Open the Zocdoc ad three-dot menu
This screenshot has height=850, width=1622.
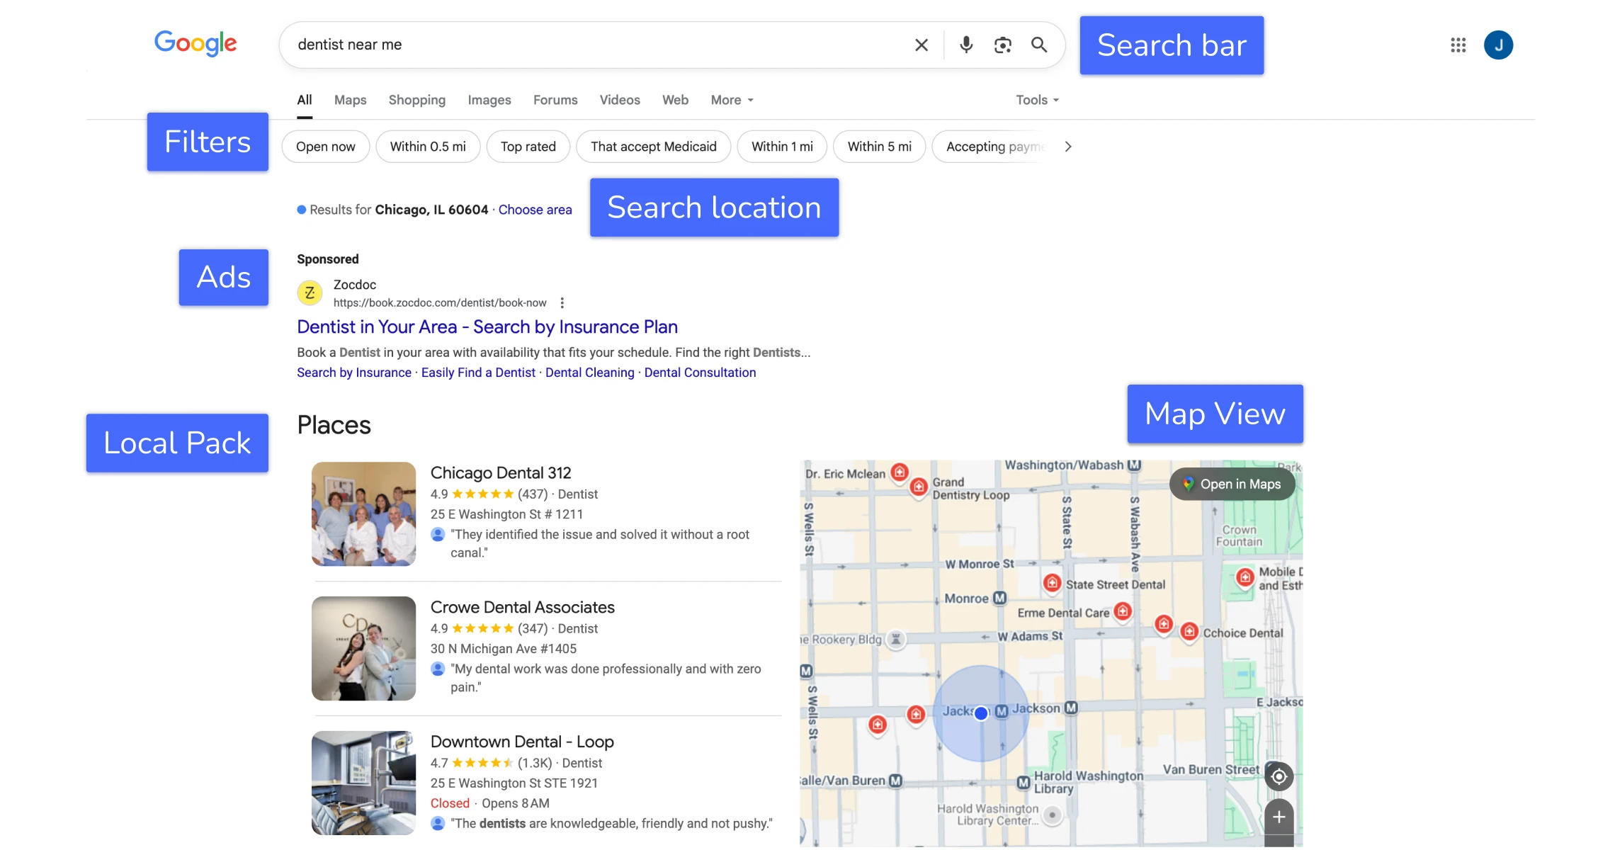[562, 303]
